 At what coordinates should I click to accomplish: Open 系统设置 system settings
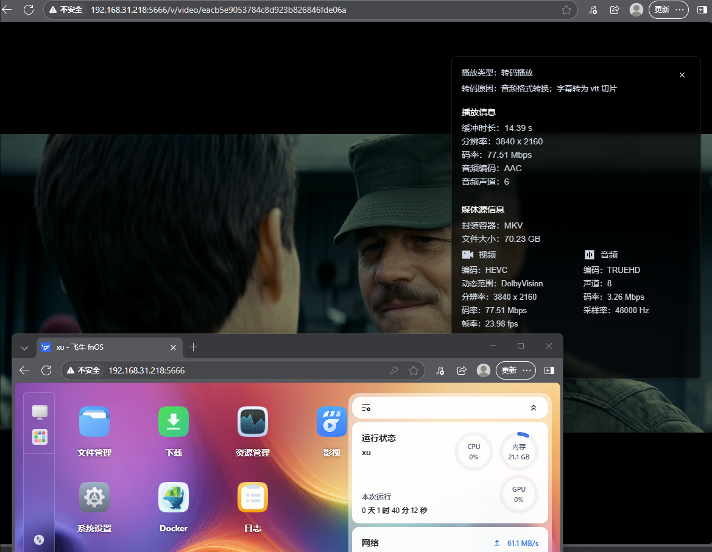point(94,497)
